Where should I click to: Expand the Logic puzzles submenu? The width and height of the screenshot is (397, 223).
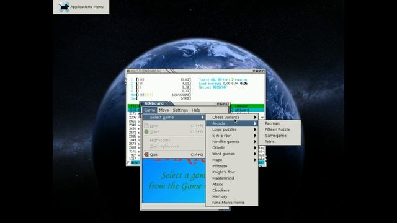[232, 129]
